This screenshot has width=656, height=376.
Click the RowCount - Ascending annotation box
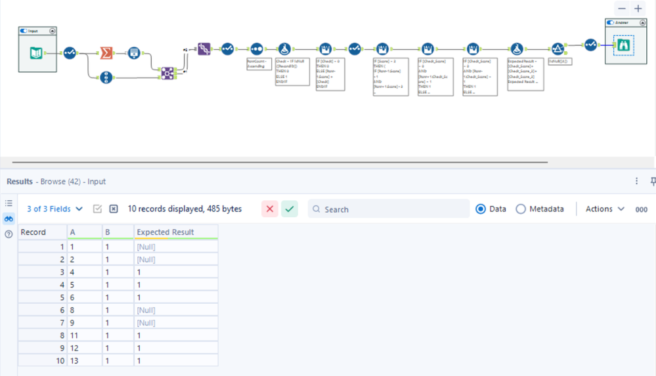click(259, 64)
